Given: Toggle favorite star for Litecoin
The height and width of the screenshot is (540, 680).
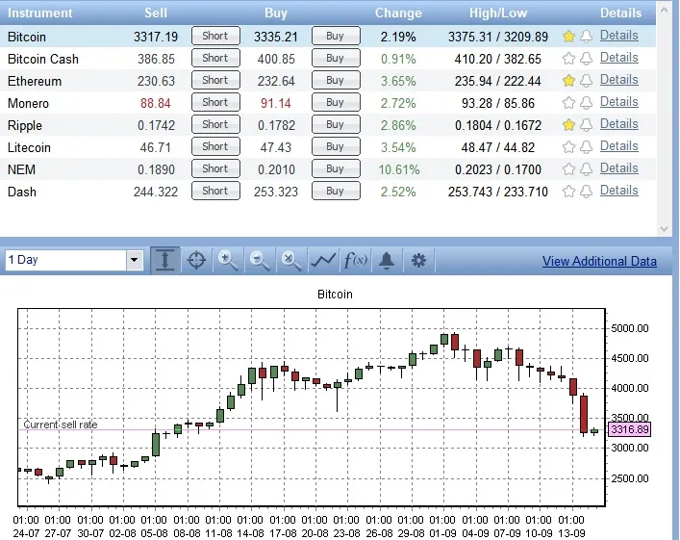Looking at the screenshot, I should 568,147.
